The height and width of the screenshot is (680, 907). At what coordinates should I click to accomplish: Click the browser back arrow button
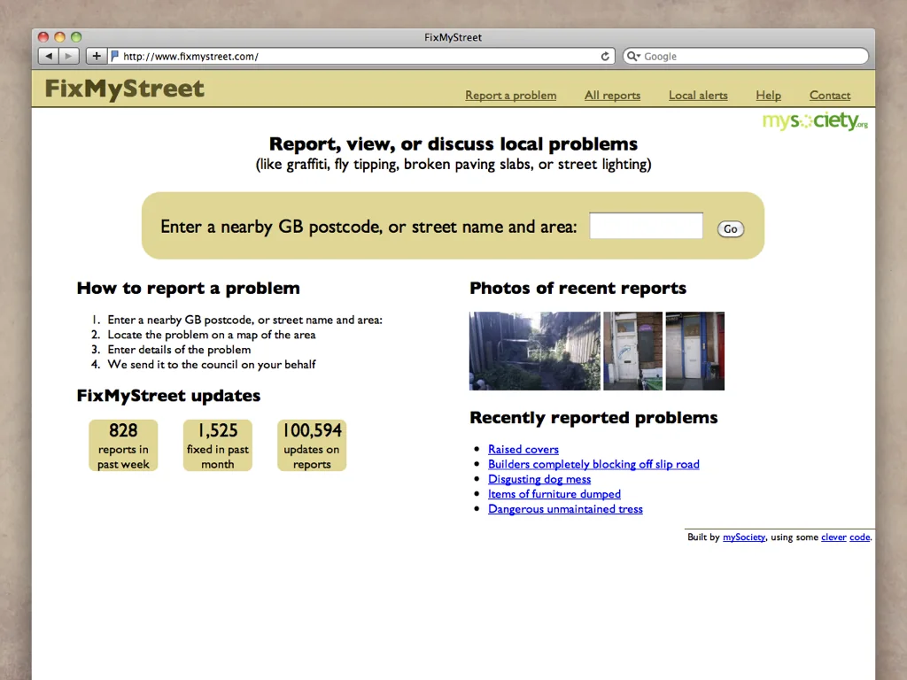point(49,56)
